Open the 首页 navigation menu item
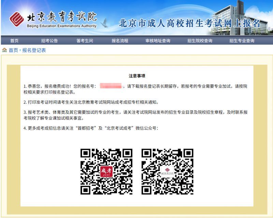This screenshot has height=218, width=273. click(x=14, y=41)
